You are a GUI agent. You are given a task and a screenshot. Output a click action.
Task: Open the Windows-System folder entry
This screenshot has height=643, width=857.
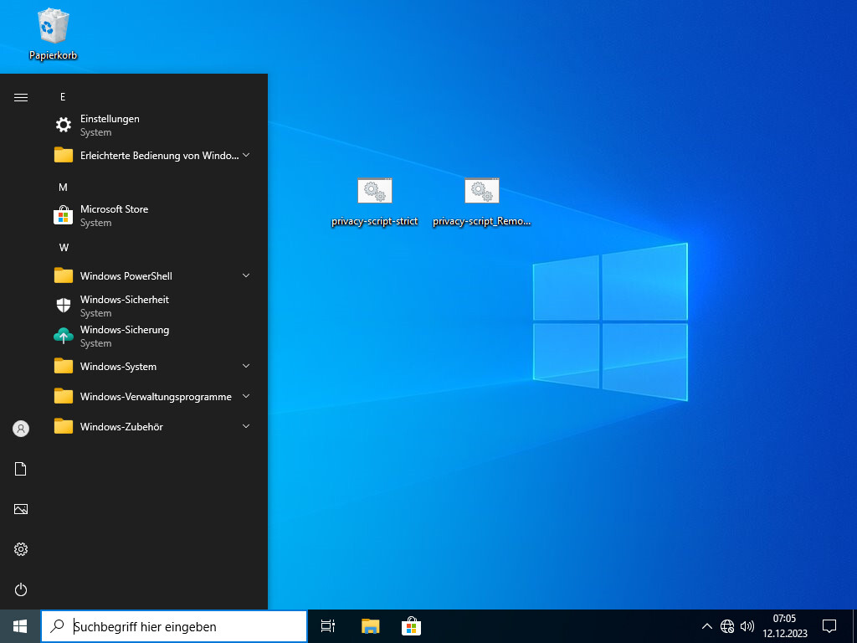[153, 366]
